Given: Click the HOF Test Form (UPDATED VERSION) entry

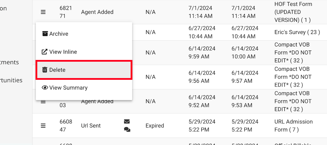Looking at the screenshot, I should click(293, 12).
